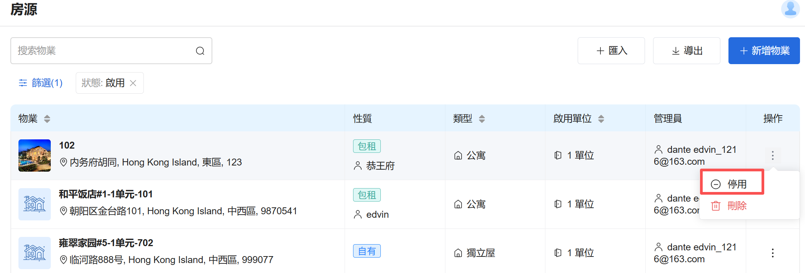Click the location pin icon for property 102

[x=63, y=162]
